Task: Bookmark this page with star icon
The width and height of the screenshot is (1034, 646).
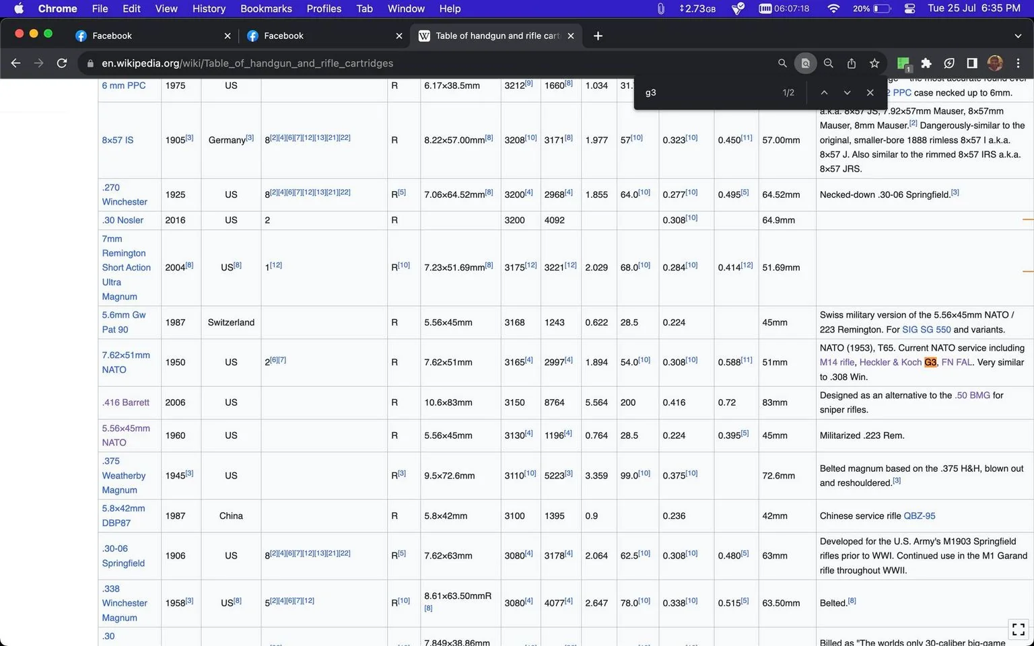Action: pos(874,63)
